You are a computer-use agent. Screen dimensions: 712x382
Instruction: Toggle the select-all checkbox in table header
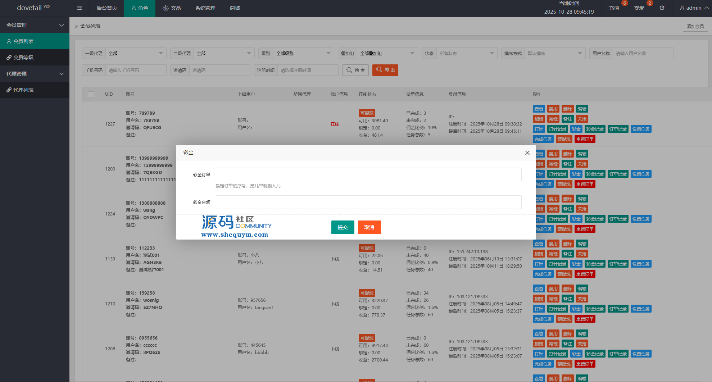pos(91,94)
